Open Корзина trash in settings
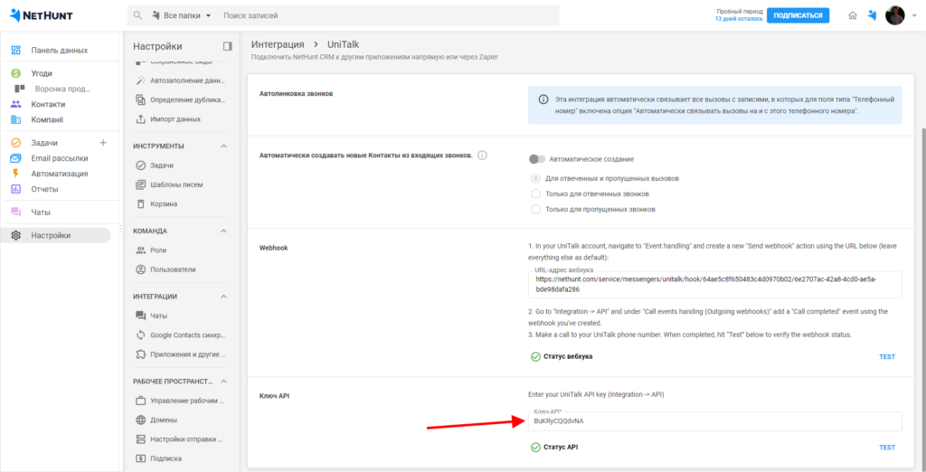This screenshot has height=472, width=926. 164,203
